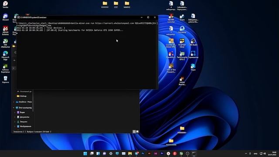
Task: Open the Discord desktop shortcut
Action: [x=5, y=17]
